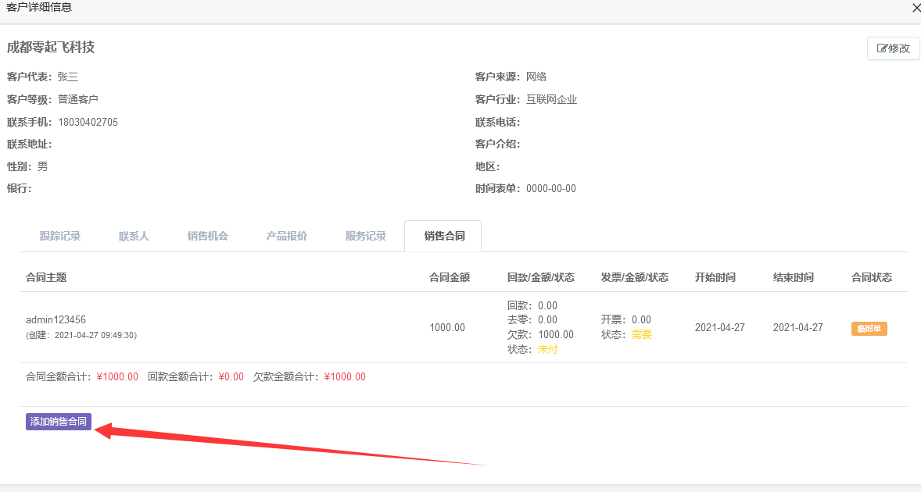921x492 pixels.
Task: Click the phone number 18030402705
Action: point(88,122)
